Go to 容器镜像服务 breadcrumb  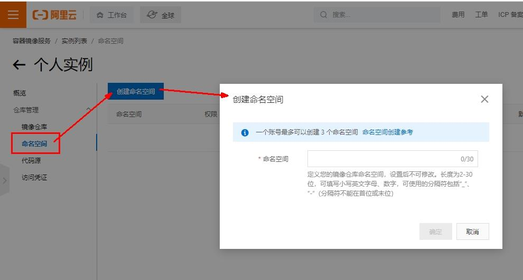pos(32,41)
